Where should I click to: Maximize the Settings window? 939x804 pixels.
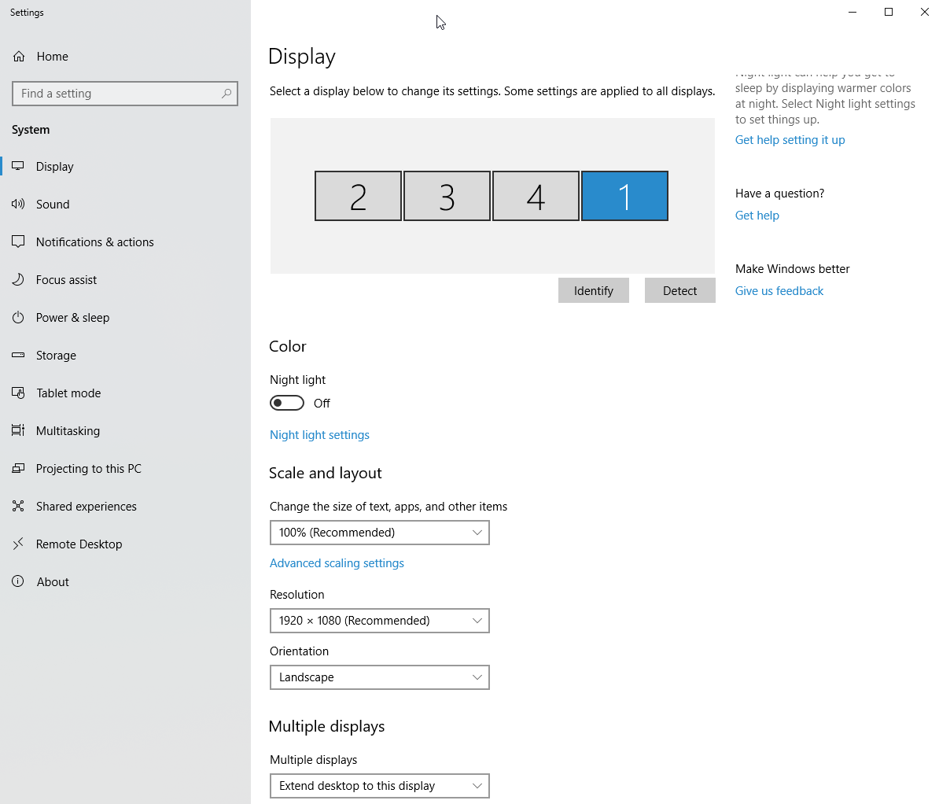(x=889, y=12)
